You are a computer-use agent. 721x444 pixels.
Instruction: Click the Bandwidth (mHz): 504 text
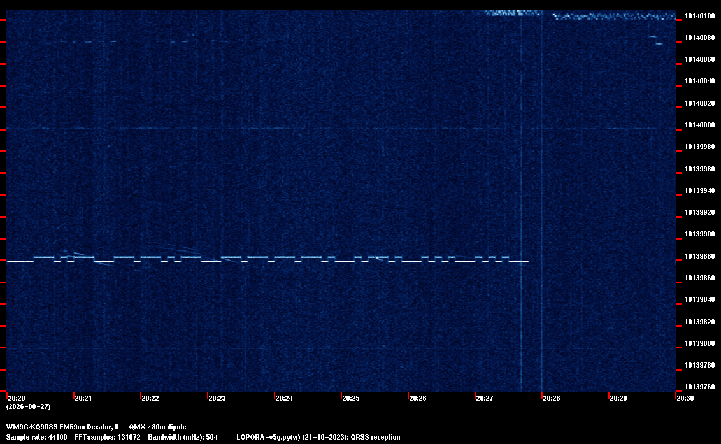(183, 437)
